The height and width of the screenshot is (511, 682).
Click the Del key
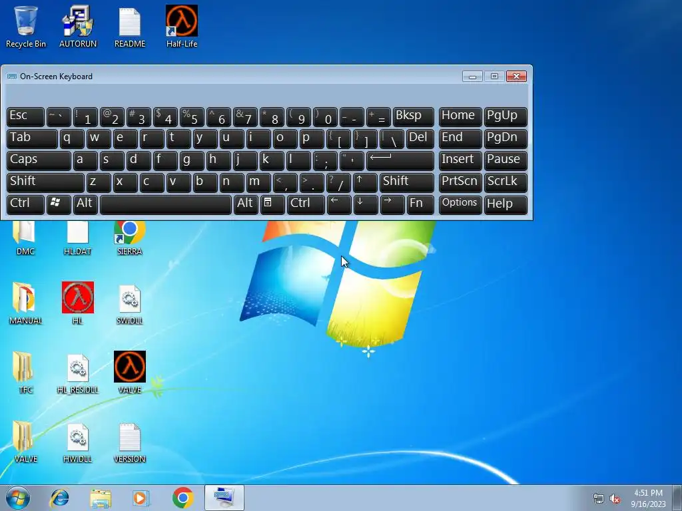420,138
